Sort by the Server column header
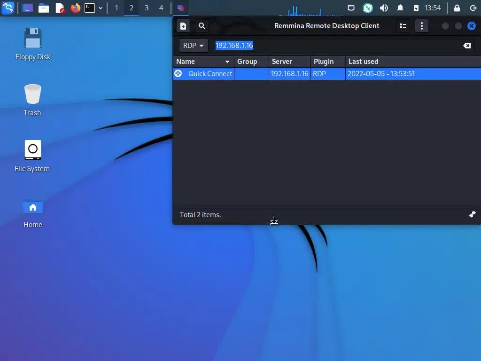This screenshot has width=481, height=361. (x=290, y=62)
